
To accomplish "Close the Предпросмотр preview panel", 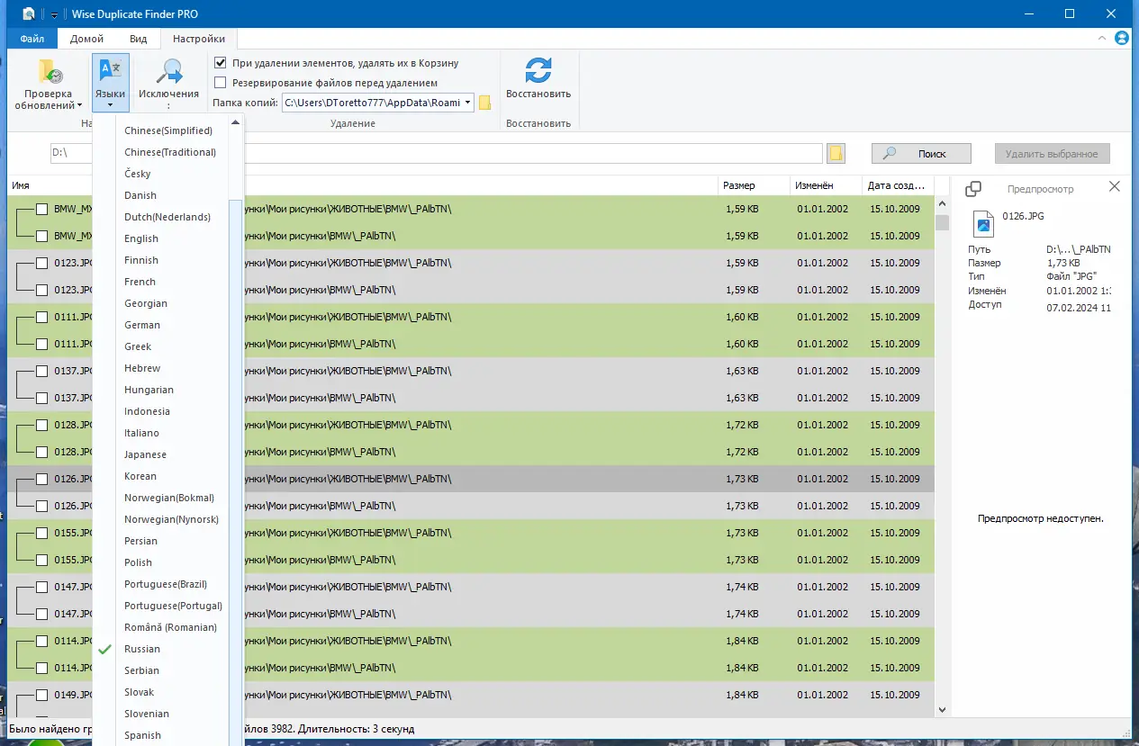I will pos(1115,186).
